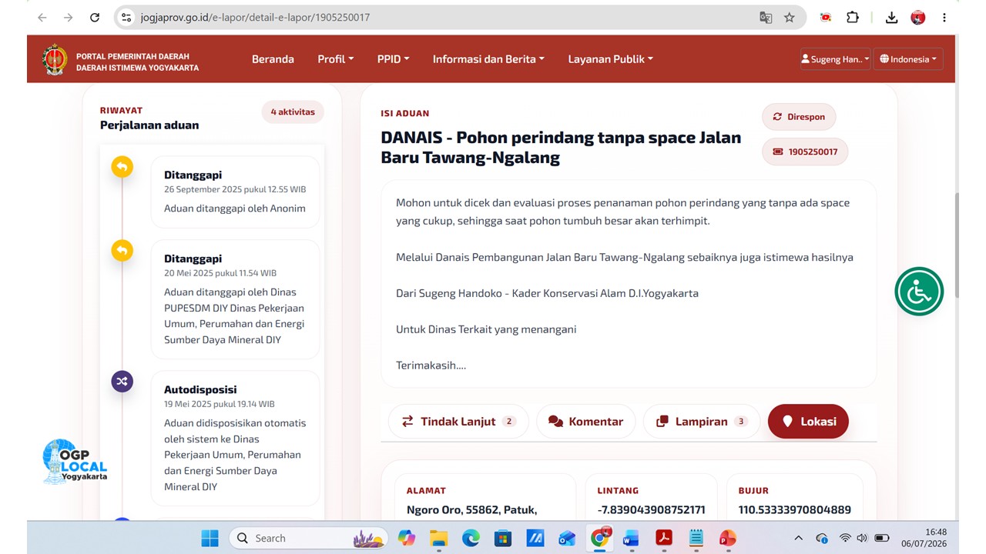
Task: Go to Beranda in navigation bar
Action: point(273,59)
